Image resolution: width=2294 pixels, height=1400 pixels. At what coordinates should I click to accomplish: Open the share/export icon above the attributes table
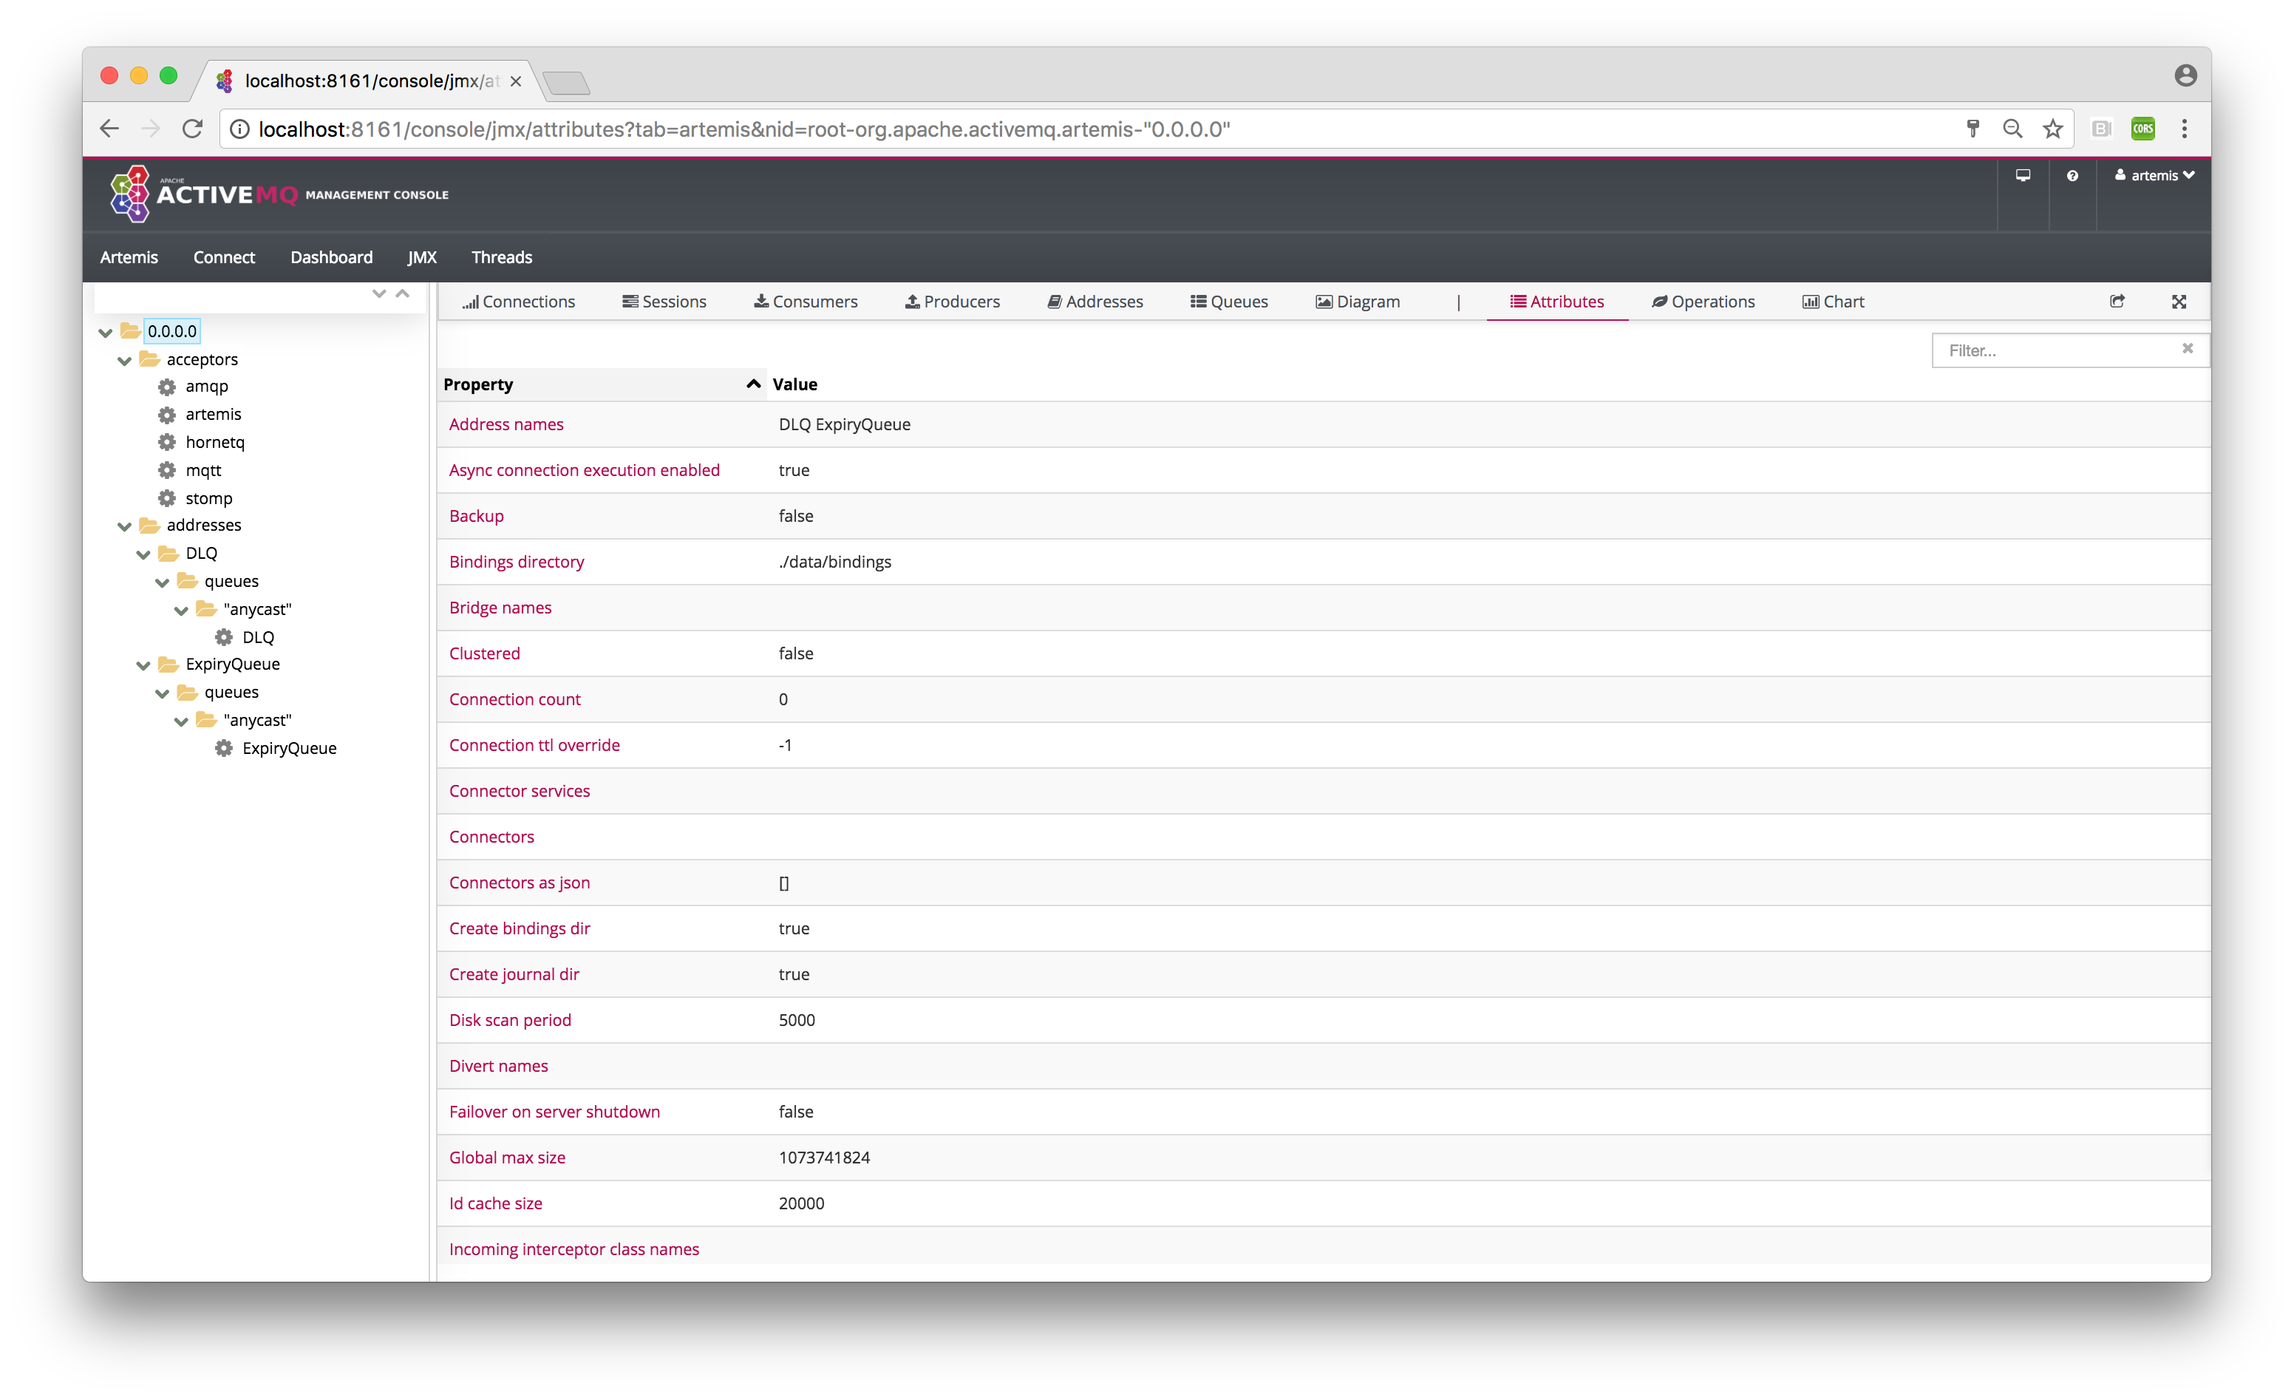[2117, 301]
